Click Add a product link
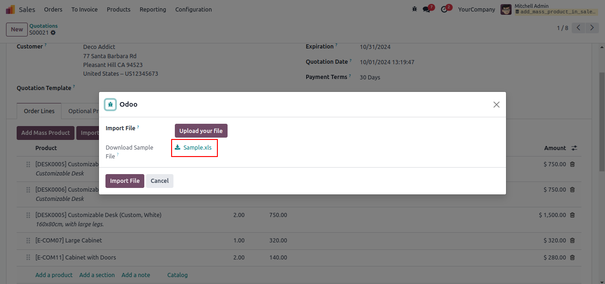The image size is (605, 284). pyautogui.click(x=54, y=275)
